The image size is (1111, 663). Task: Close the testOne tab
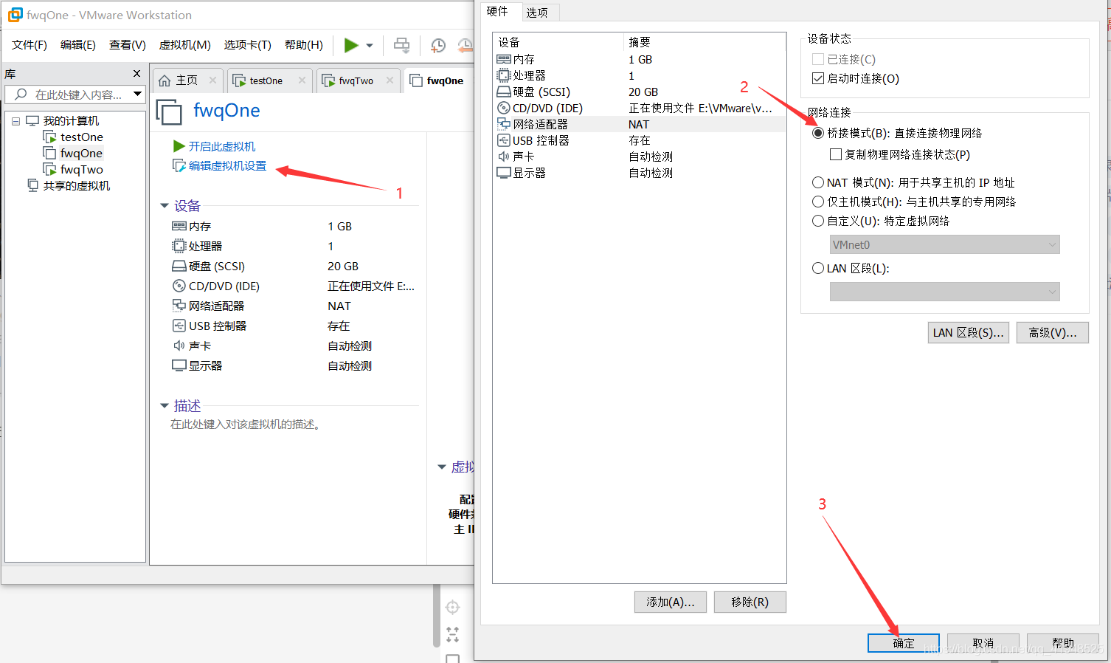coord(302,80)
